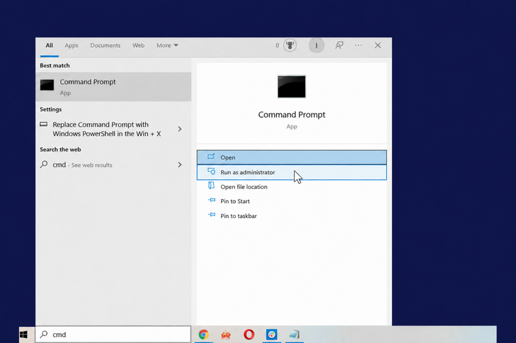516x343 pixels.
Task: Click the Search the web heading
Action: (x=60, y=150)
